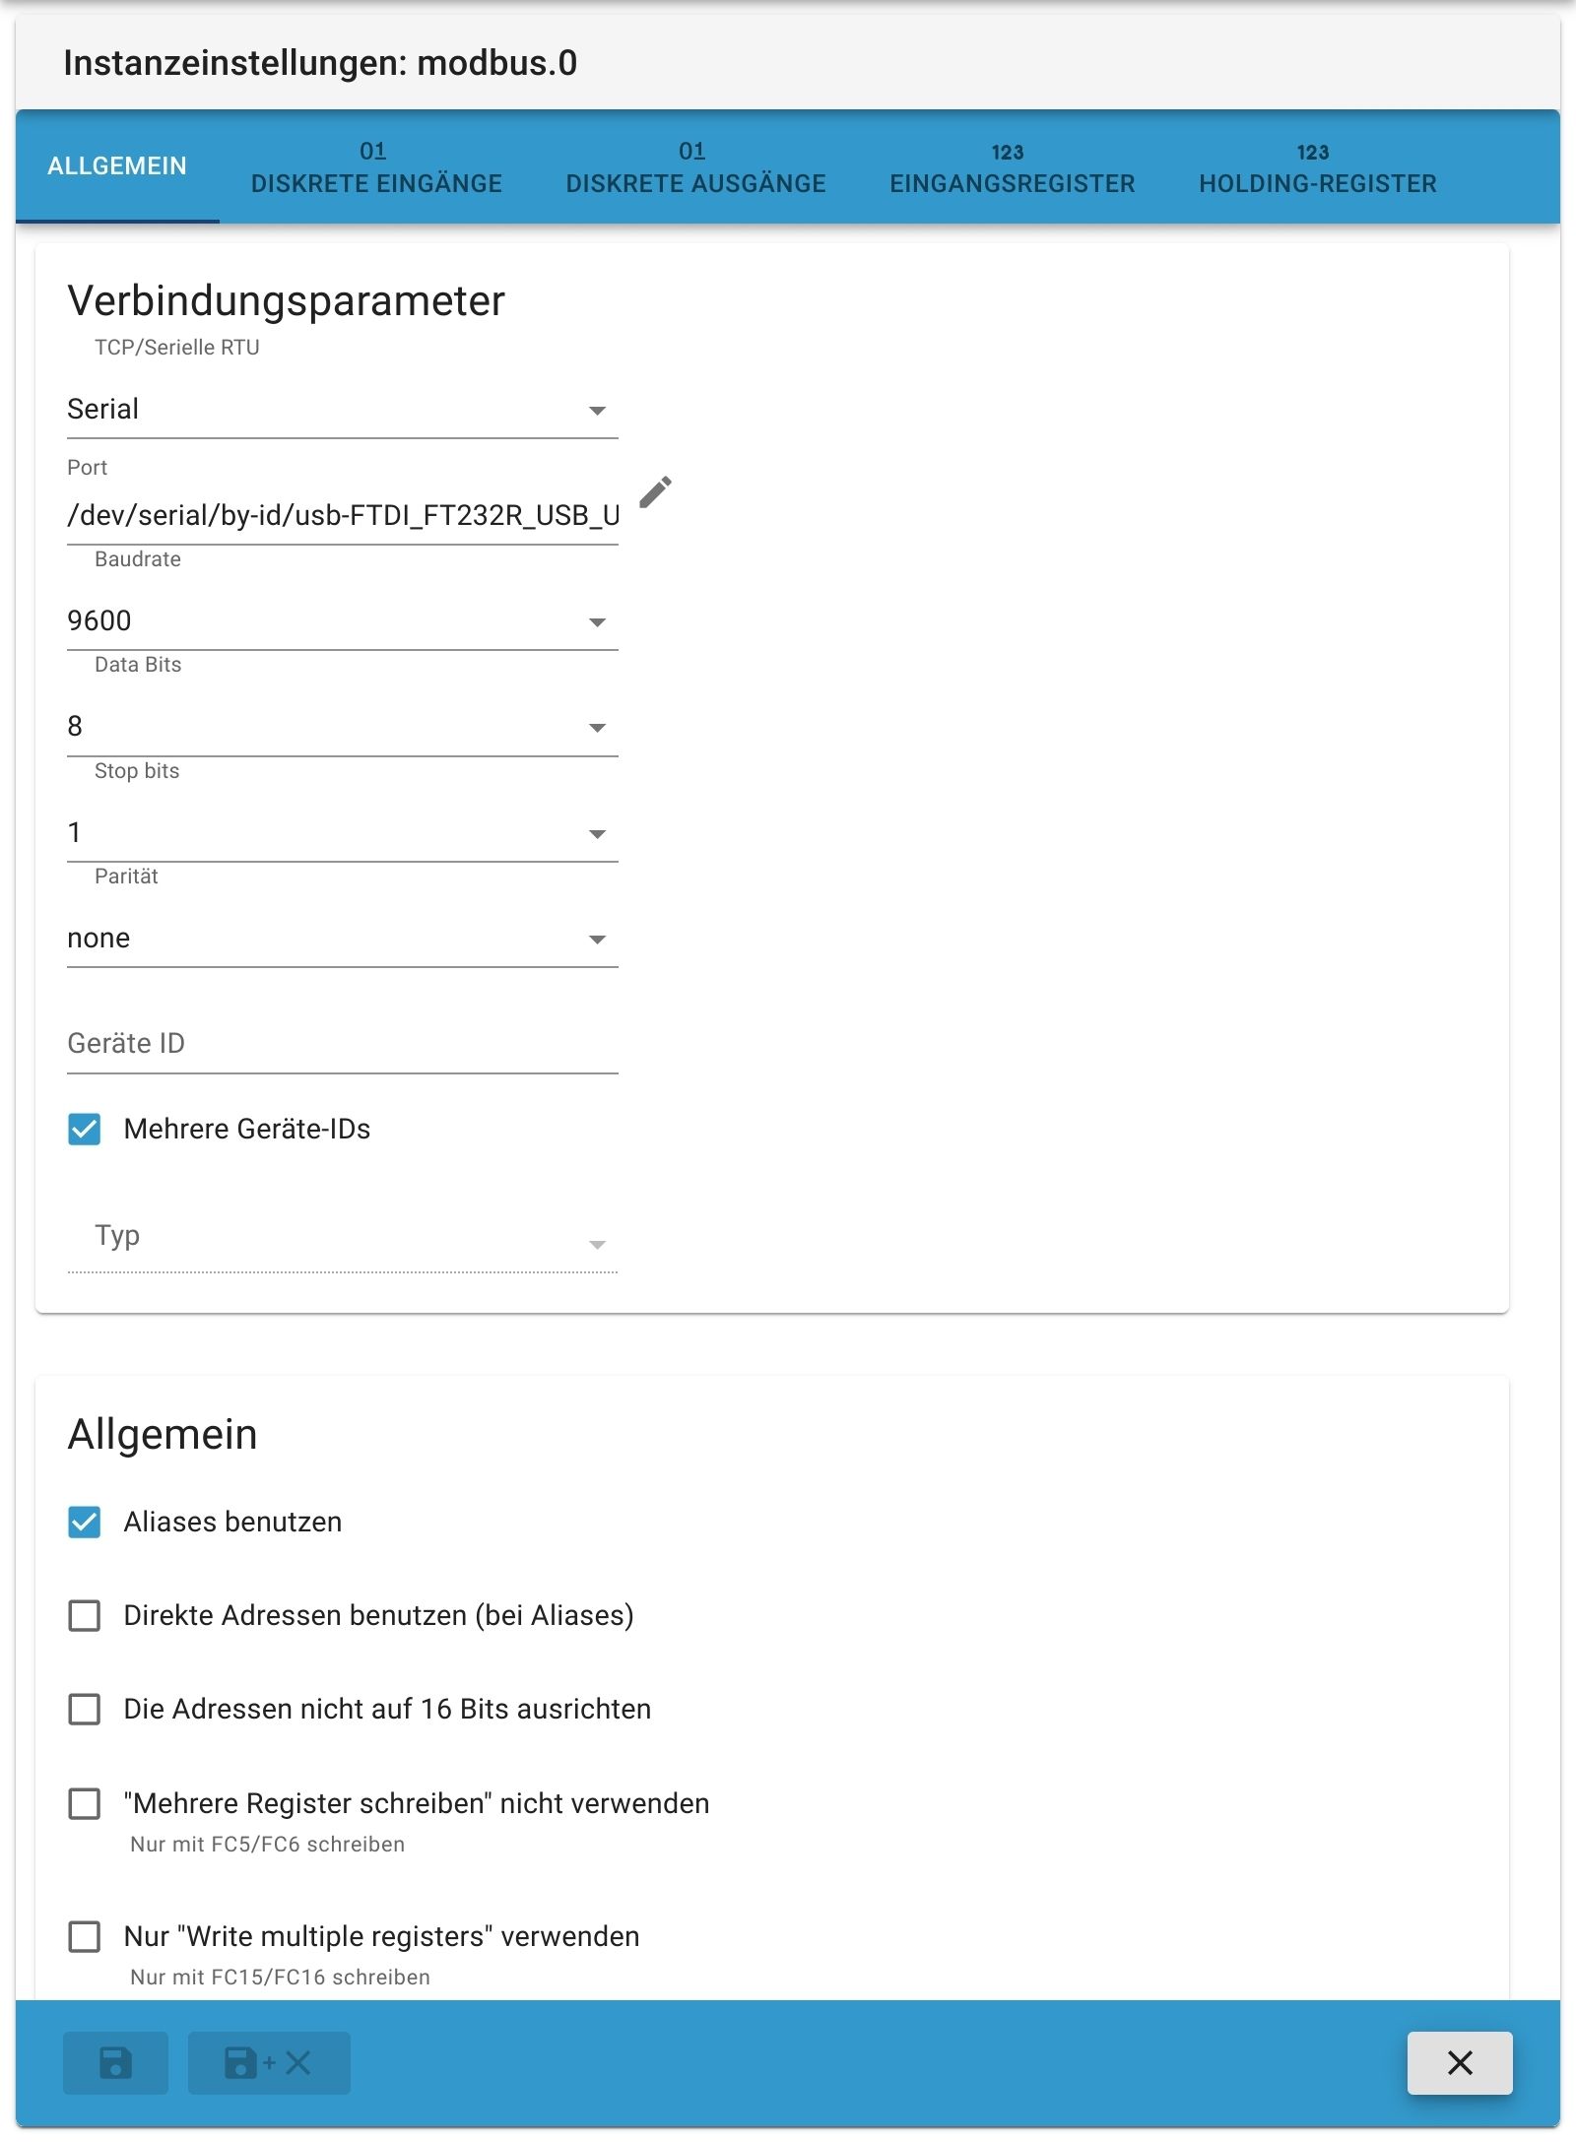Open the Holding-Register tab
Screen dimensions: 1576x2142
click(x=1317, y=167)
